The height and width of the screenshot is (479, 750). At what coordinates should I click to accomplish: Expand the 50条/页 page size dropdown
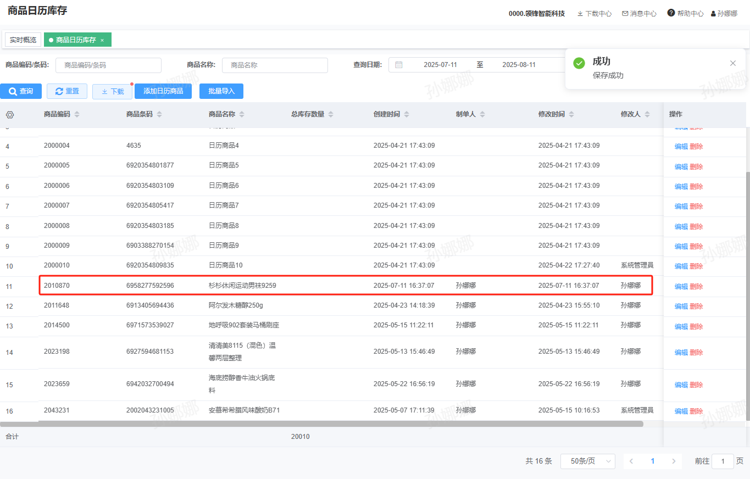[x=587, y=461]
